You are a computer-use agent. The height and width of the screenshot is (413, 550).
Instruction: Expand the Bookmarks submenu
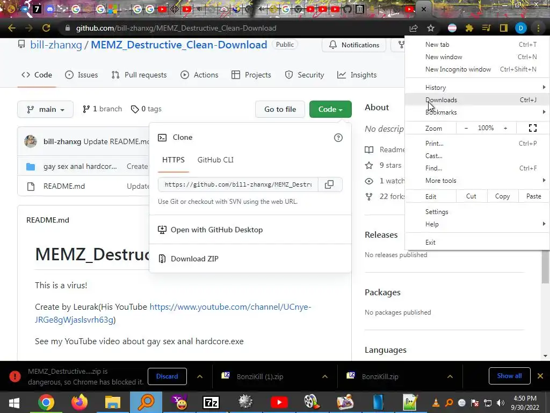tap(477, 112)
